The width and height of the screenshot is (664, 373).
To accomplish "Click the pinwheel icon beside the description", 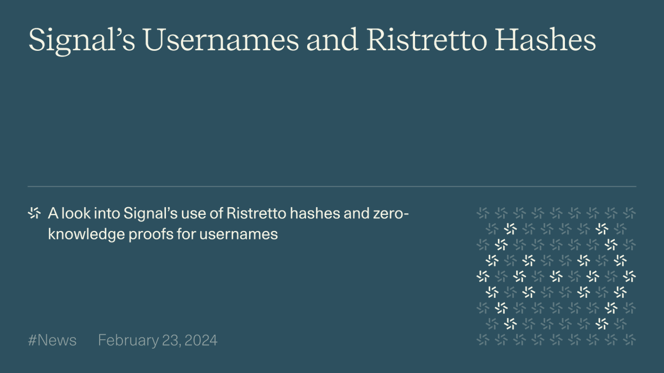I will (34, 213).
